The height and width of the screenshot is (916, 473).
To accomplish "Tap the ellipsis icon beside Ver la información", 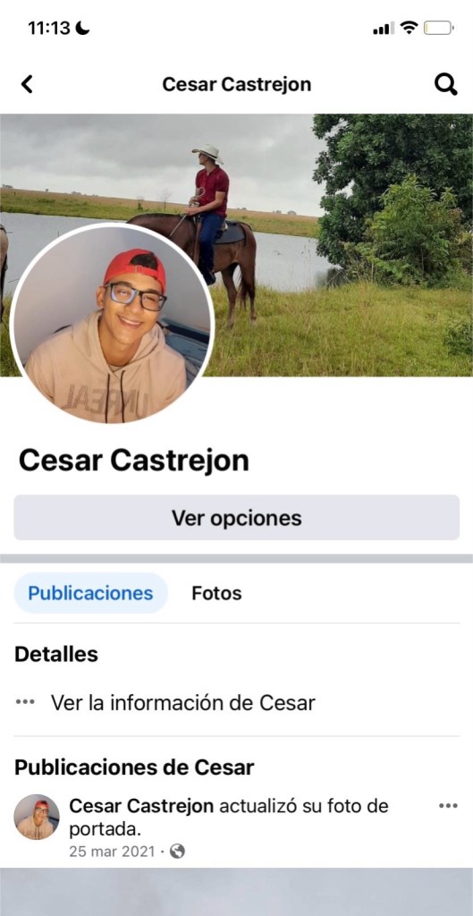I will [25, 702].
